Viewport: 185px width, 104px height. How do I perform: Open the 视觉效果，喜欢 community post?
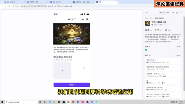coord(163,75)
